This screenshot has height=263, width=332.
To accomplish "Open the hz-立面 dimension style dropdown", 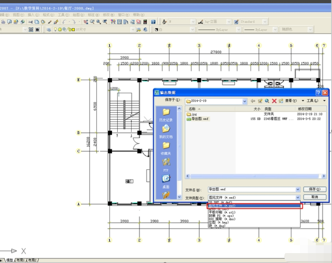I will pyautogui.click(x=229, y=22).
